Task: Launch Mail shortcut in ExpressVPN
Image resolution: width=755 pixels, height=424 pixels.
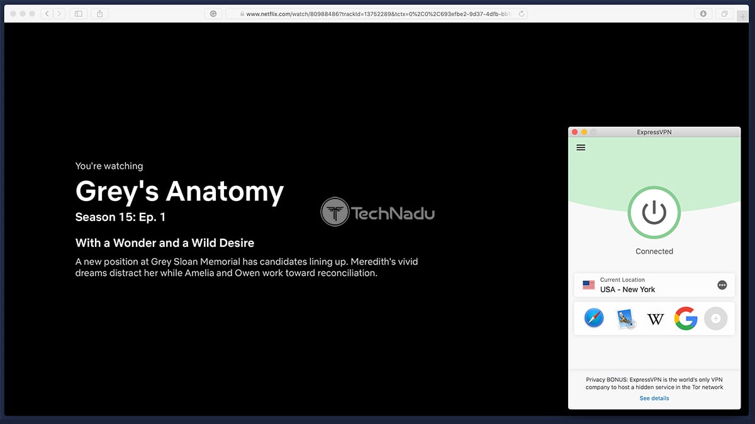Action: 625,318
